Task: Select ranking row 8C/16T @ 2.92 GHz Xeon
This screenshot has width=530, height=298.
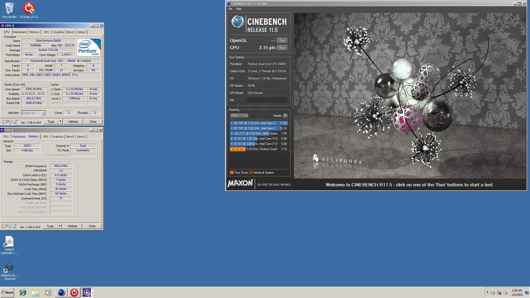Action: pos(259,128)
